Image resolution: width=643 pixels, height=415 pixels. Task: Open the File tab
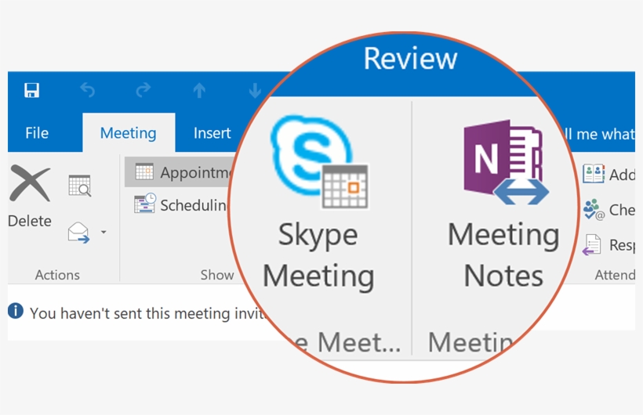pos(37,133)
